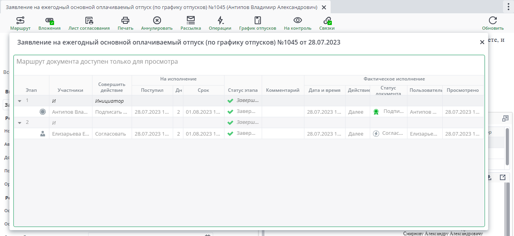Screen dimensions: 514x236
Task: Select the Елизарьева participant row
Action: [71, 134]
